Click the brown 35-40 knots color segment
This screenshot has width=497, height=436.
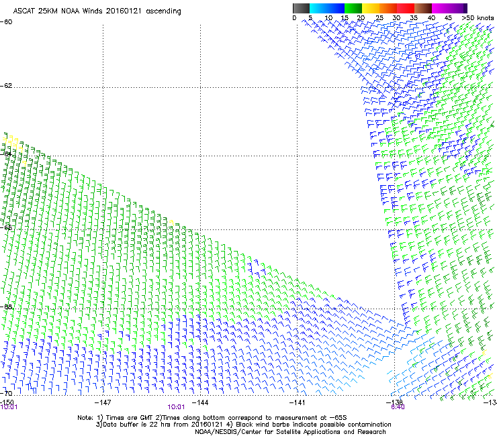pos(423,8)
